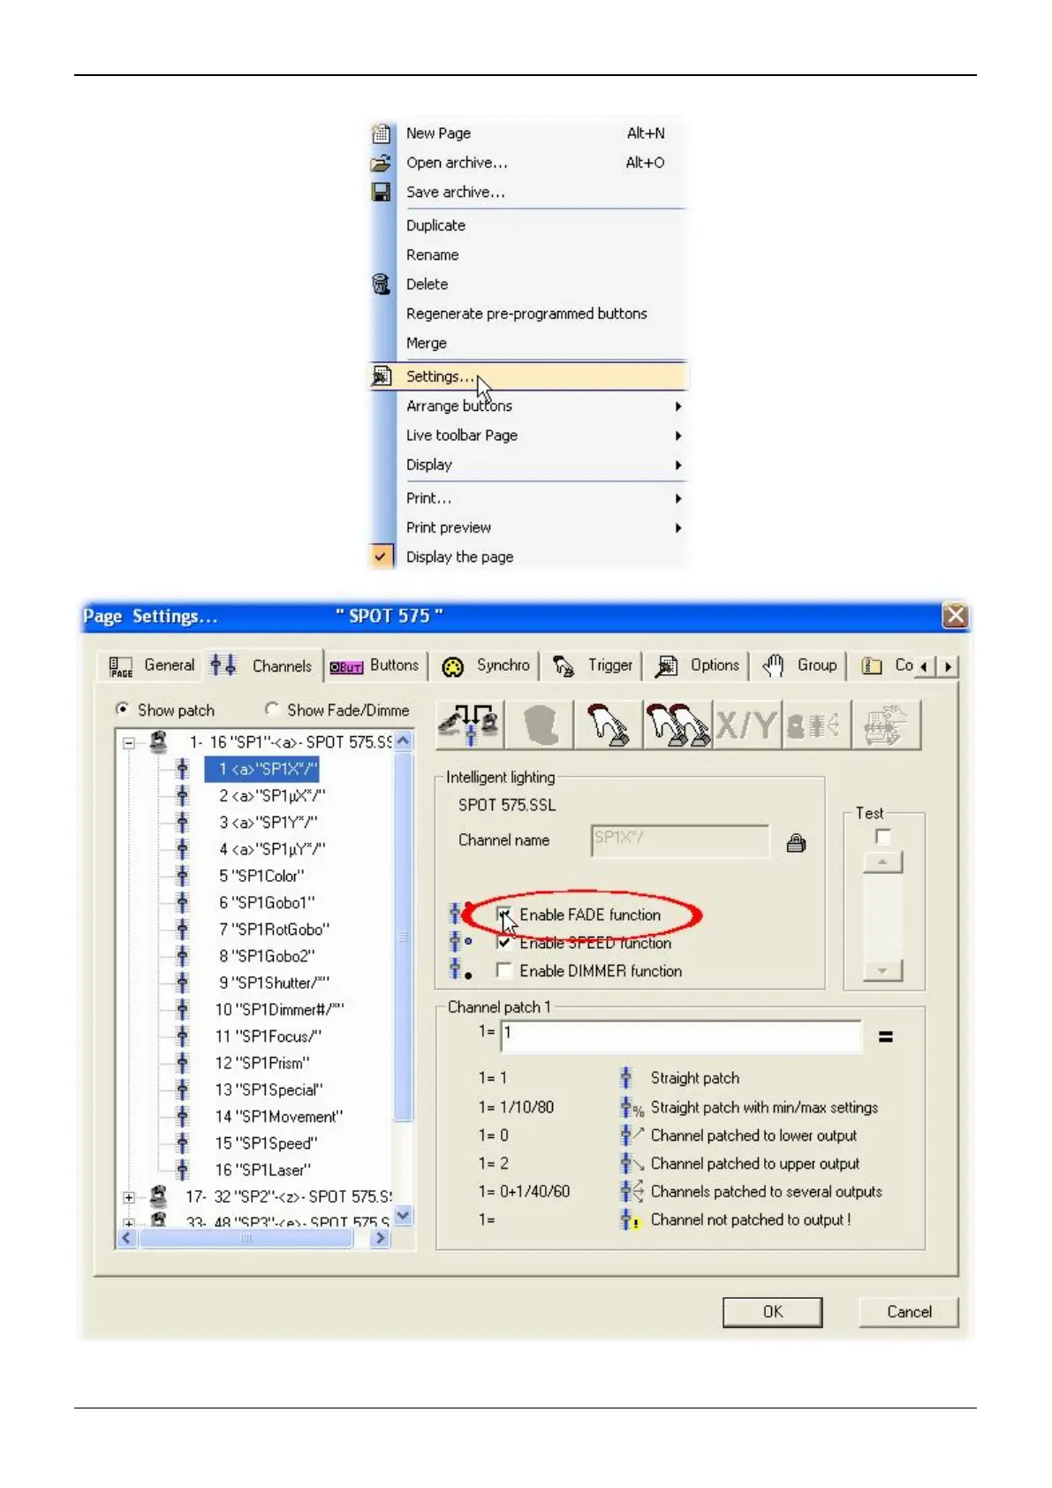This screenshot has height=1488, width=1052.
Task: Select the Show Fade/Dimmer radio button
Action: pos(272,710)
